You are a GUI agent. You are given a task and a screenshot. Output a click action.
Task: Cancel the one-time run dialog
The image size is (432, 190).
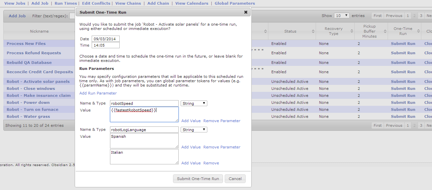(235, 179)
